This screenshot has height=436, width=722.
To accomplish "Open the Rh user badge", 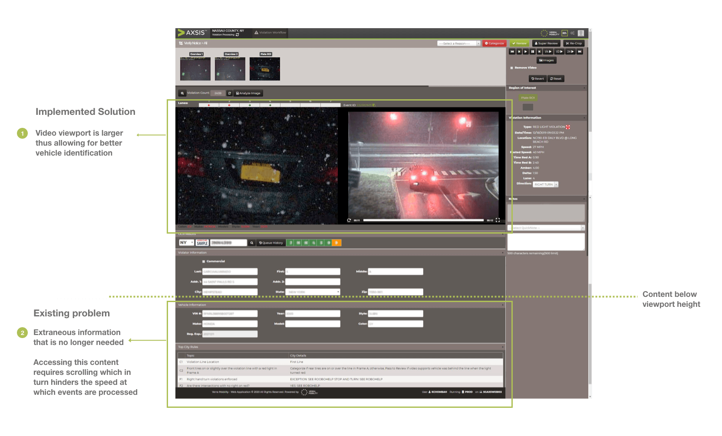I will pyautogui.click(x=564, y=33).
